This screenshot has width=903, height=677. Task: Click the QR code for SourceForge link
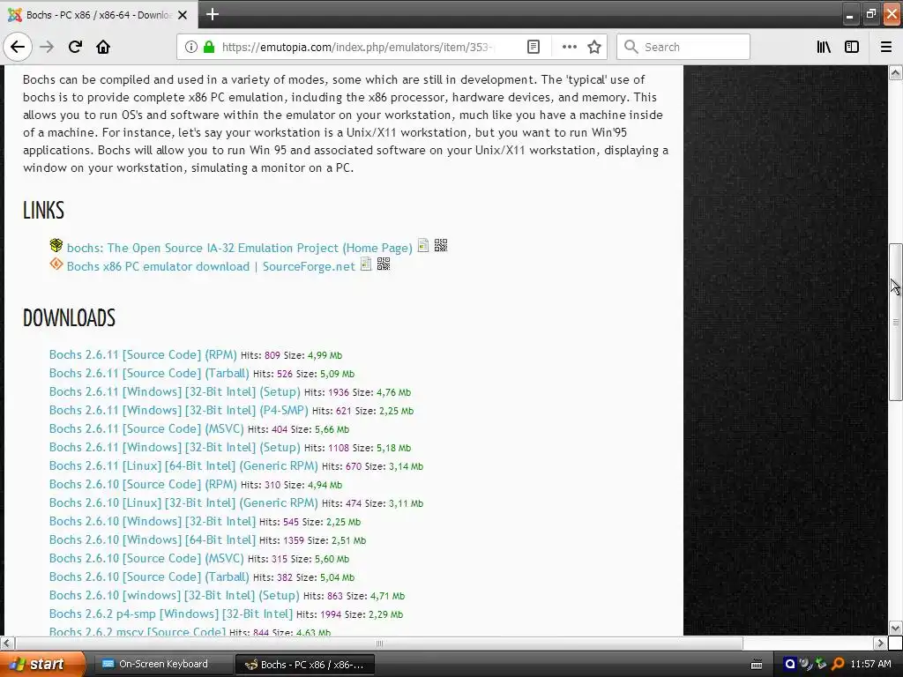coord(384,264)
